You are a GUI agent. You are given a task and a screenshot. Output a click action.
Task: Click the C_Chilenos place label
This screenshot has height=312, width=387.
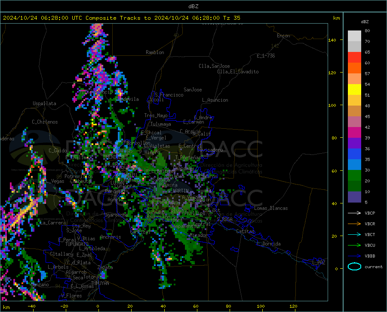[45, 122]
